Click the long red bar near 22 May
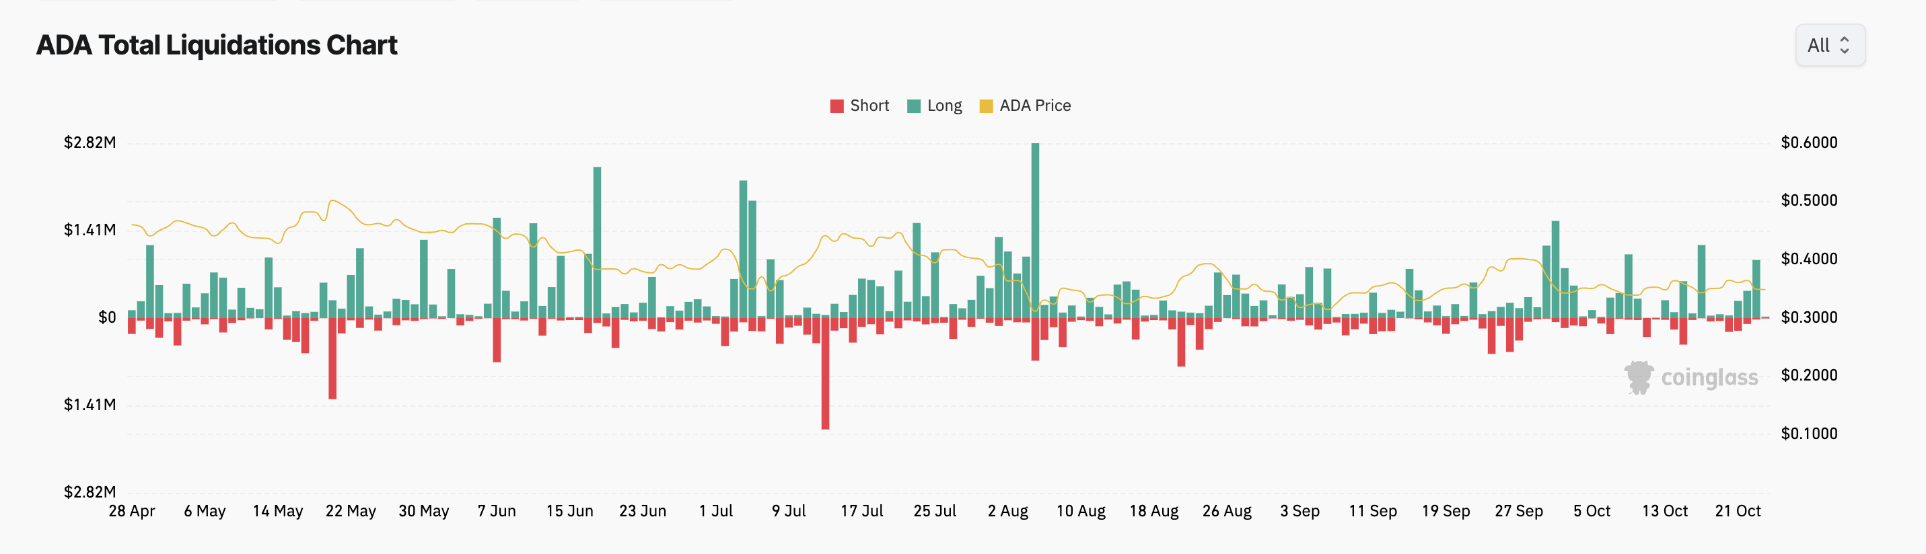The image size is (1926, 554). (x=332, y=359)
